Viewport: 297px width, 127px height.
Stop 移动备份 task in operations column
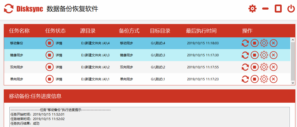click(x=255, y=43)
